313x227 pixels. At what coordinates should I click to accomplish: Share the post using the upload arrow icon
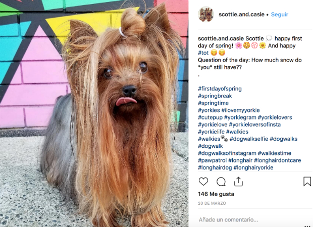pos(238,182)
